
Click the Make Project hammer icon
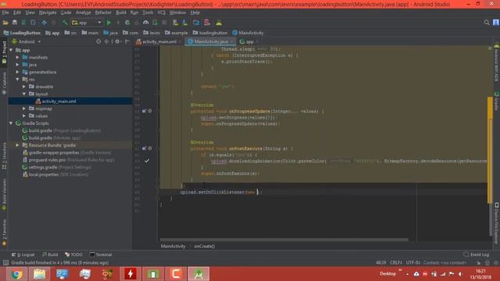point(65,23)
